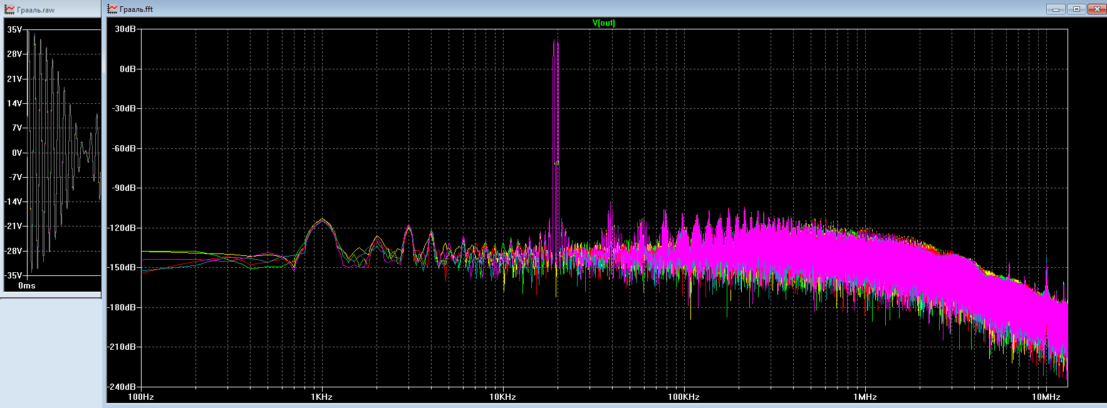Viewport: 1107px width, 408px height.
Task: Click the 30dB label at axis top
Action: [x=125, y=29]
